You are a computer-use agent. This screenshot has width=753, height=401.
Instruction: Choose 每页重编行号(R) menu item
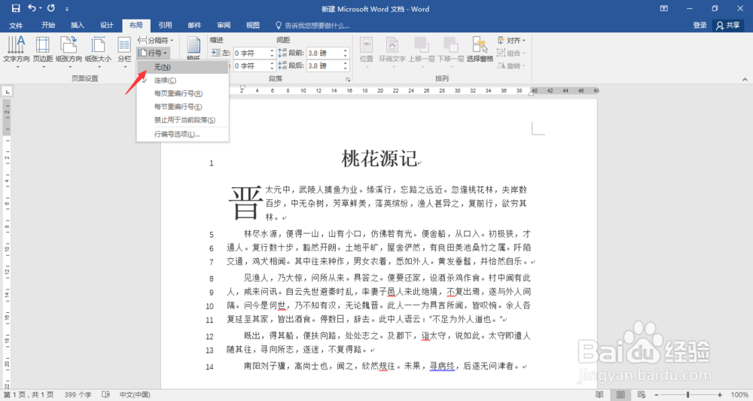point(182,93)
